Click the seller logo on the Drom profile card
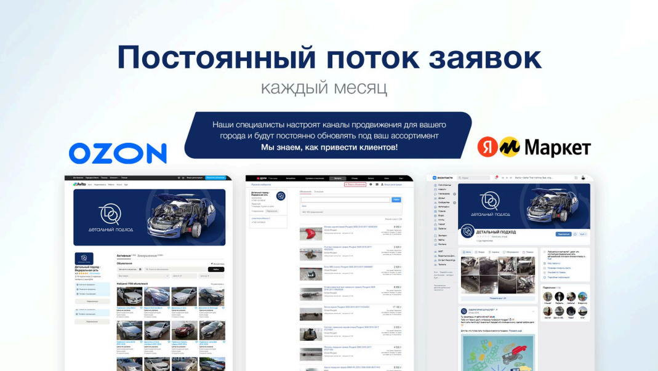This screenshot has height=371, width=658. pyautogui.click(x=281, y=196)
